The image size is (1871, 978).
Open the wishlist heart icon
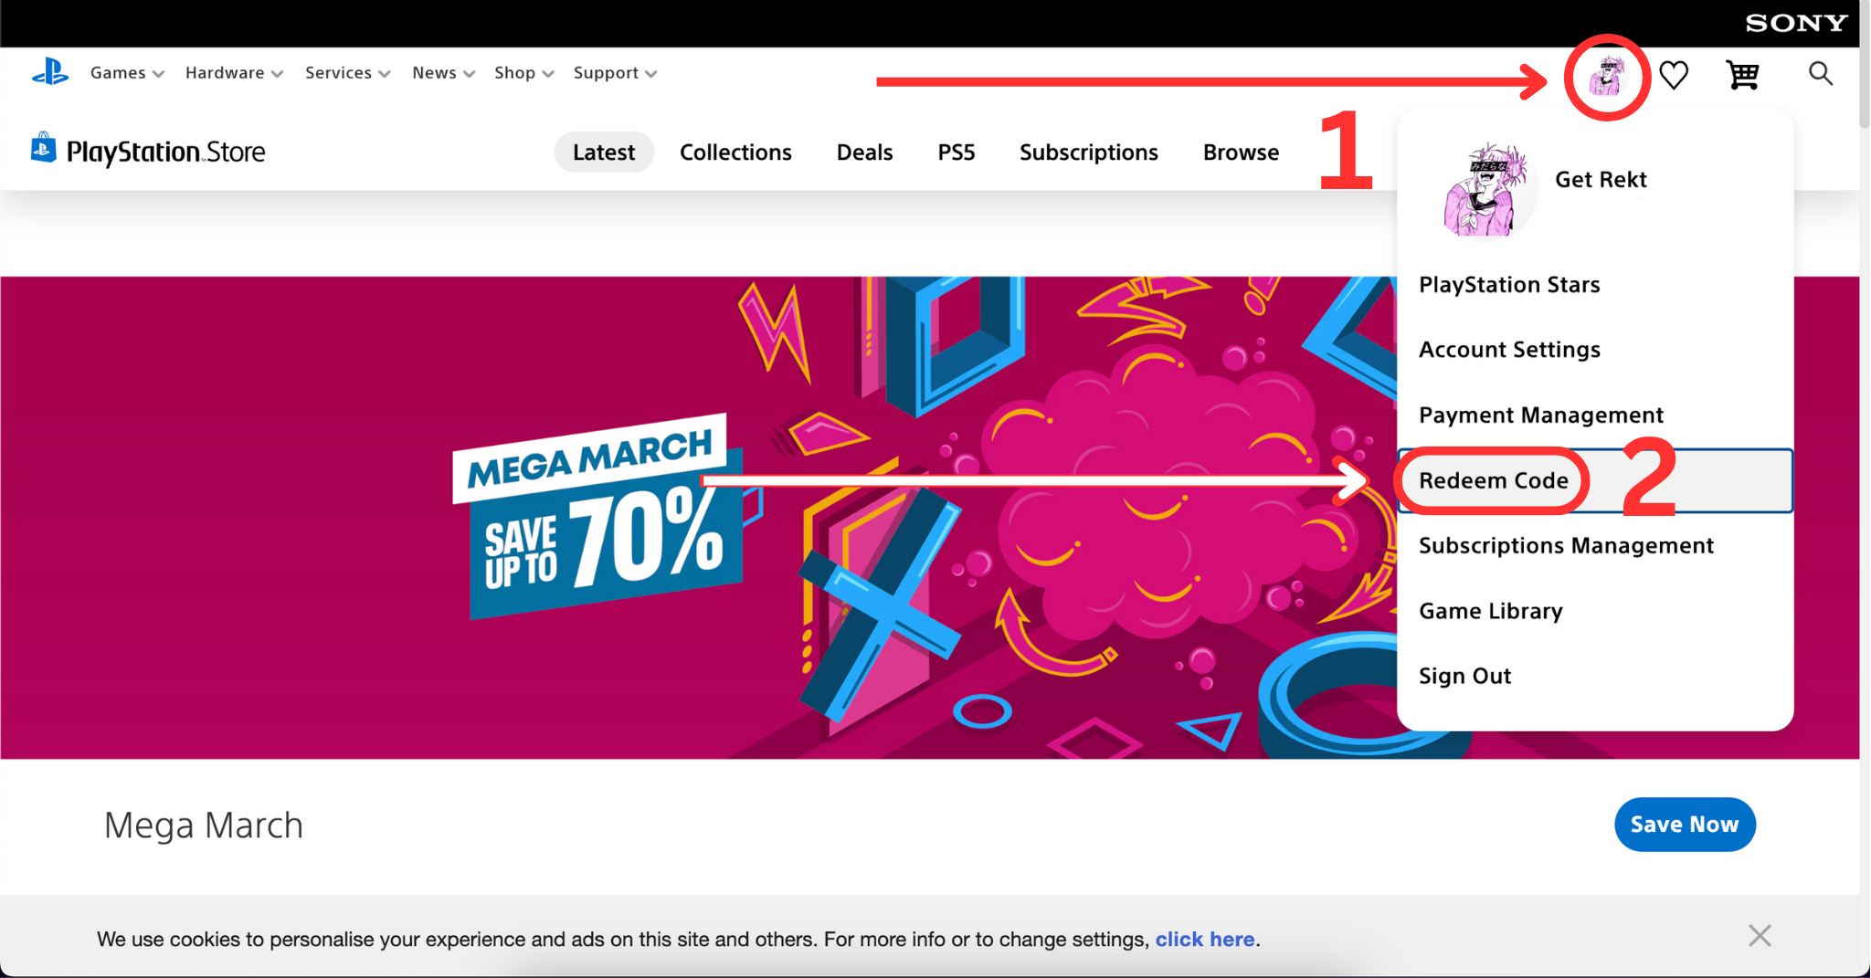click(x=1674, y=75)
